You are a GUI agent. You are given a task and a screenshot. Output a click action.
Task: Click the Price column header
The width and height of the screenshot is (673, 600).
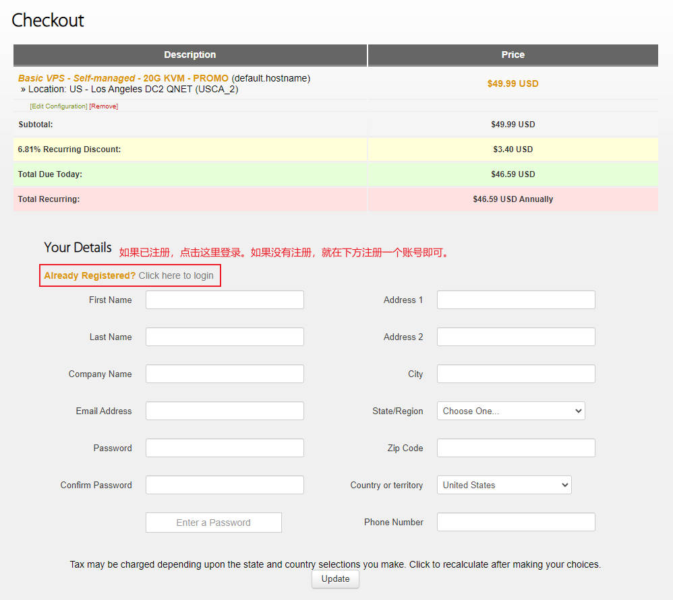(513, 55)
